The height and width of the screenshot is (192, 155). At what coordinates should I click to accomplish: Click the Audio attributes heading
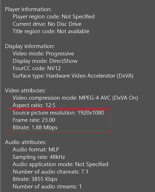pyautogui.click(x=26, y=142)
